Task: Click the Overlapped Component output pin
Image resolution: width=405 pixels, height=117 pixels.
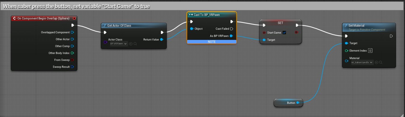Action: pos(72,32)
